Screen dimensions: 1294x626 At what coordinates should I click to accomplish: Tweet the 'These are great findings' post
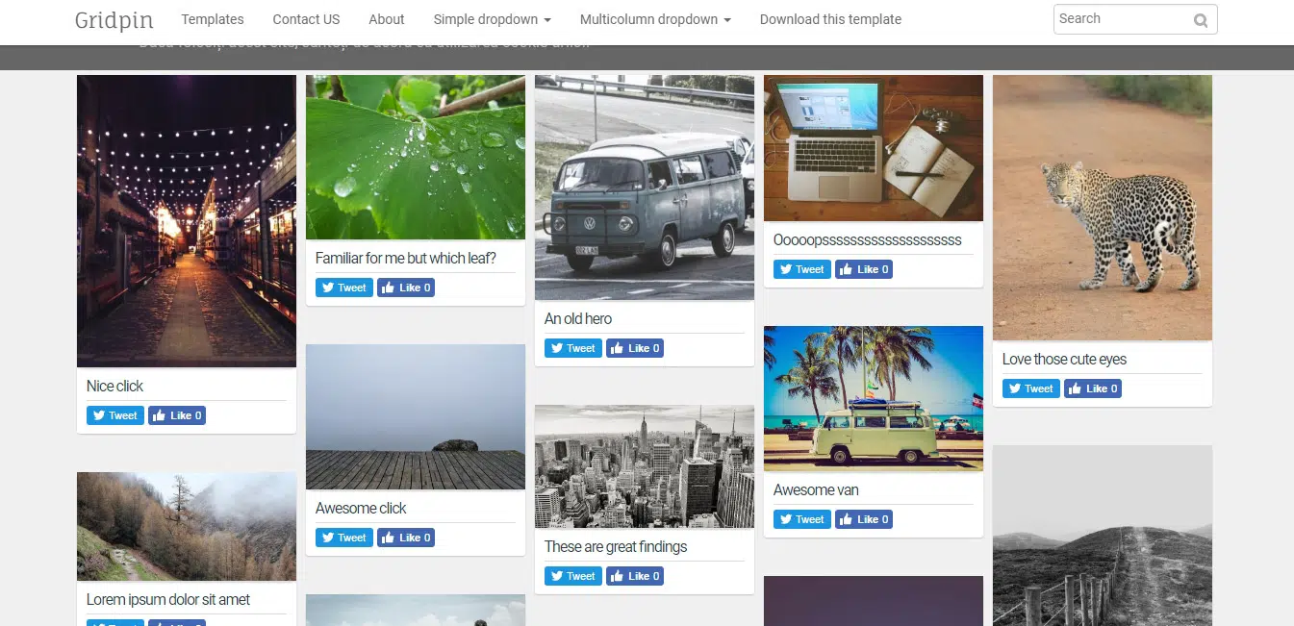573,576
